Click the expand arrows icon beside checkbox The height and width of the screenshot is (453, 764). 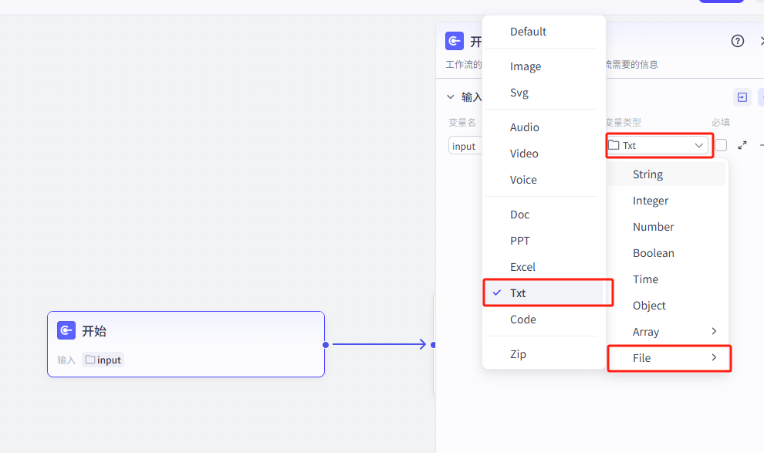point(742,145)
